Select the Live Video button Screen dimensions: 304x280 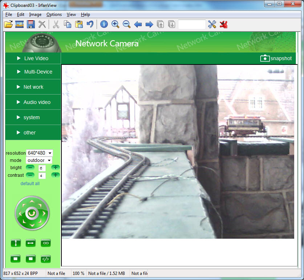(33, 58)
